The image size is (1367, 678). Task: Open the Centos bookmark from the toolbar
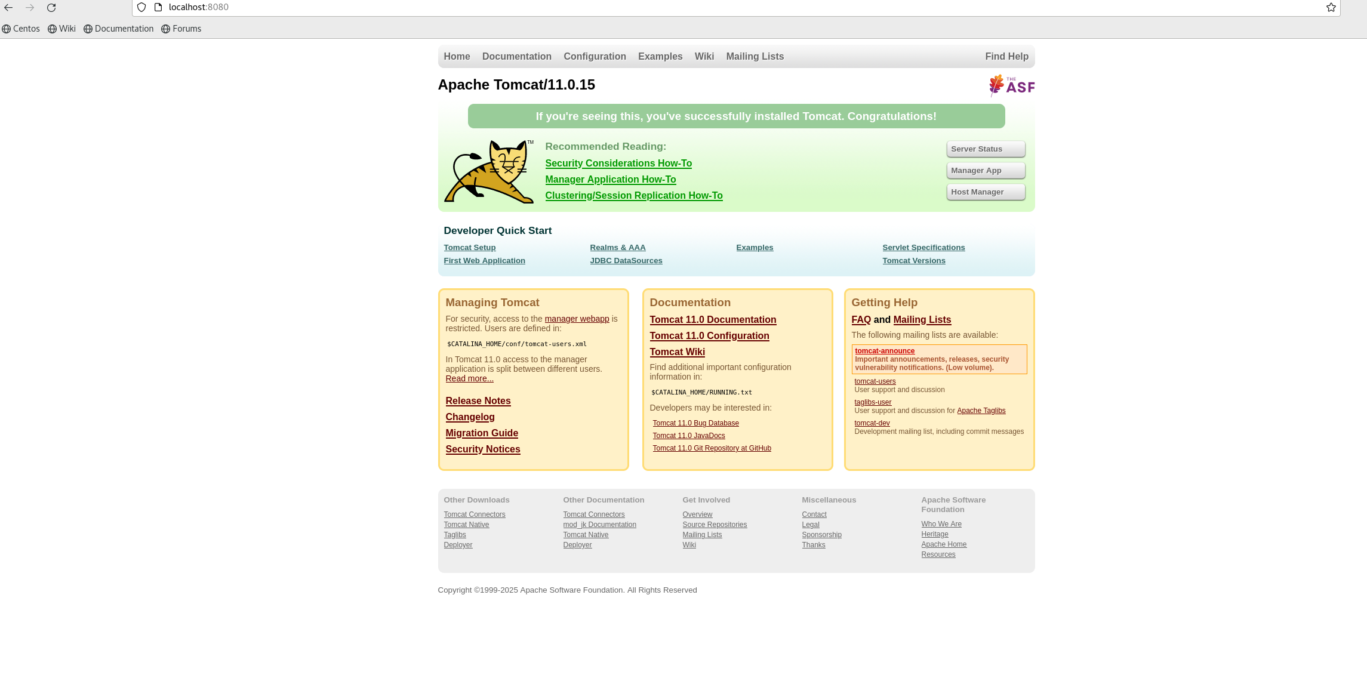point(21,28)
